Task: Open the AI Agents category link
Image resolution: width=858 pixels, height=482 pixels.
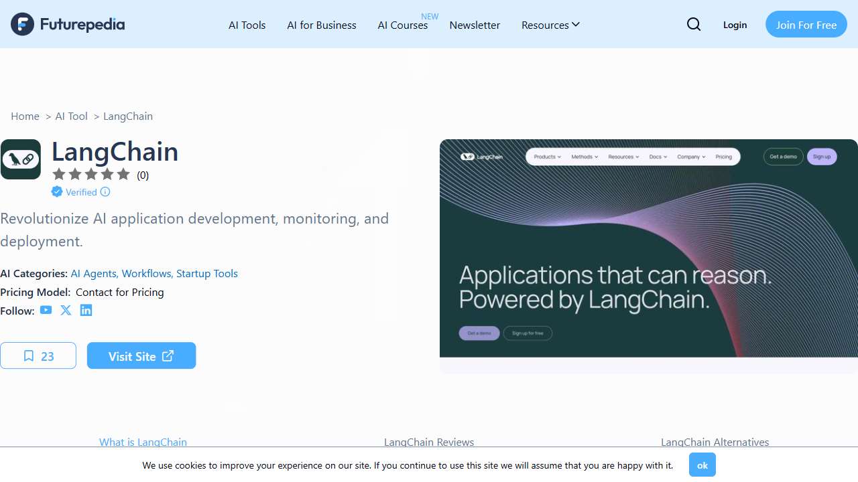Action: click(93, 273)
